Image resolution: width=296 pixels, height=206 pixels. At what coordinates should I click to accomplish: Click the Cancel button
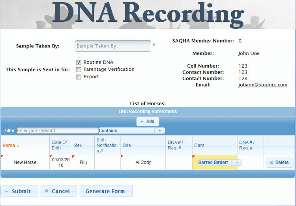tap(59, 191)
